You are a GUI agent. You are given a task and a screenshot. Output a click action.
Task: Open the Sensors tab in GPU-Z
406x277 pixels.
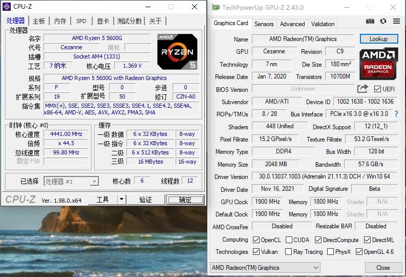pos(264,24)
